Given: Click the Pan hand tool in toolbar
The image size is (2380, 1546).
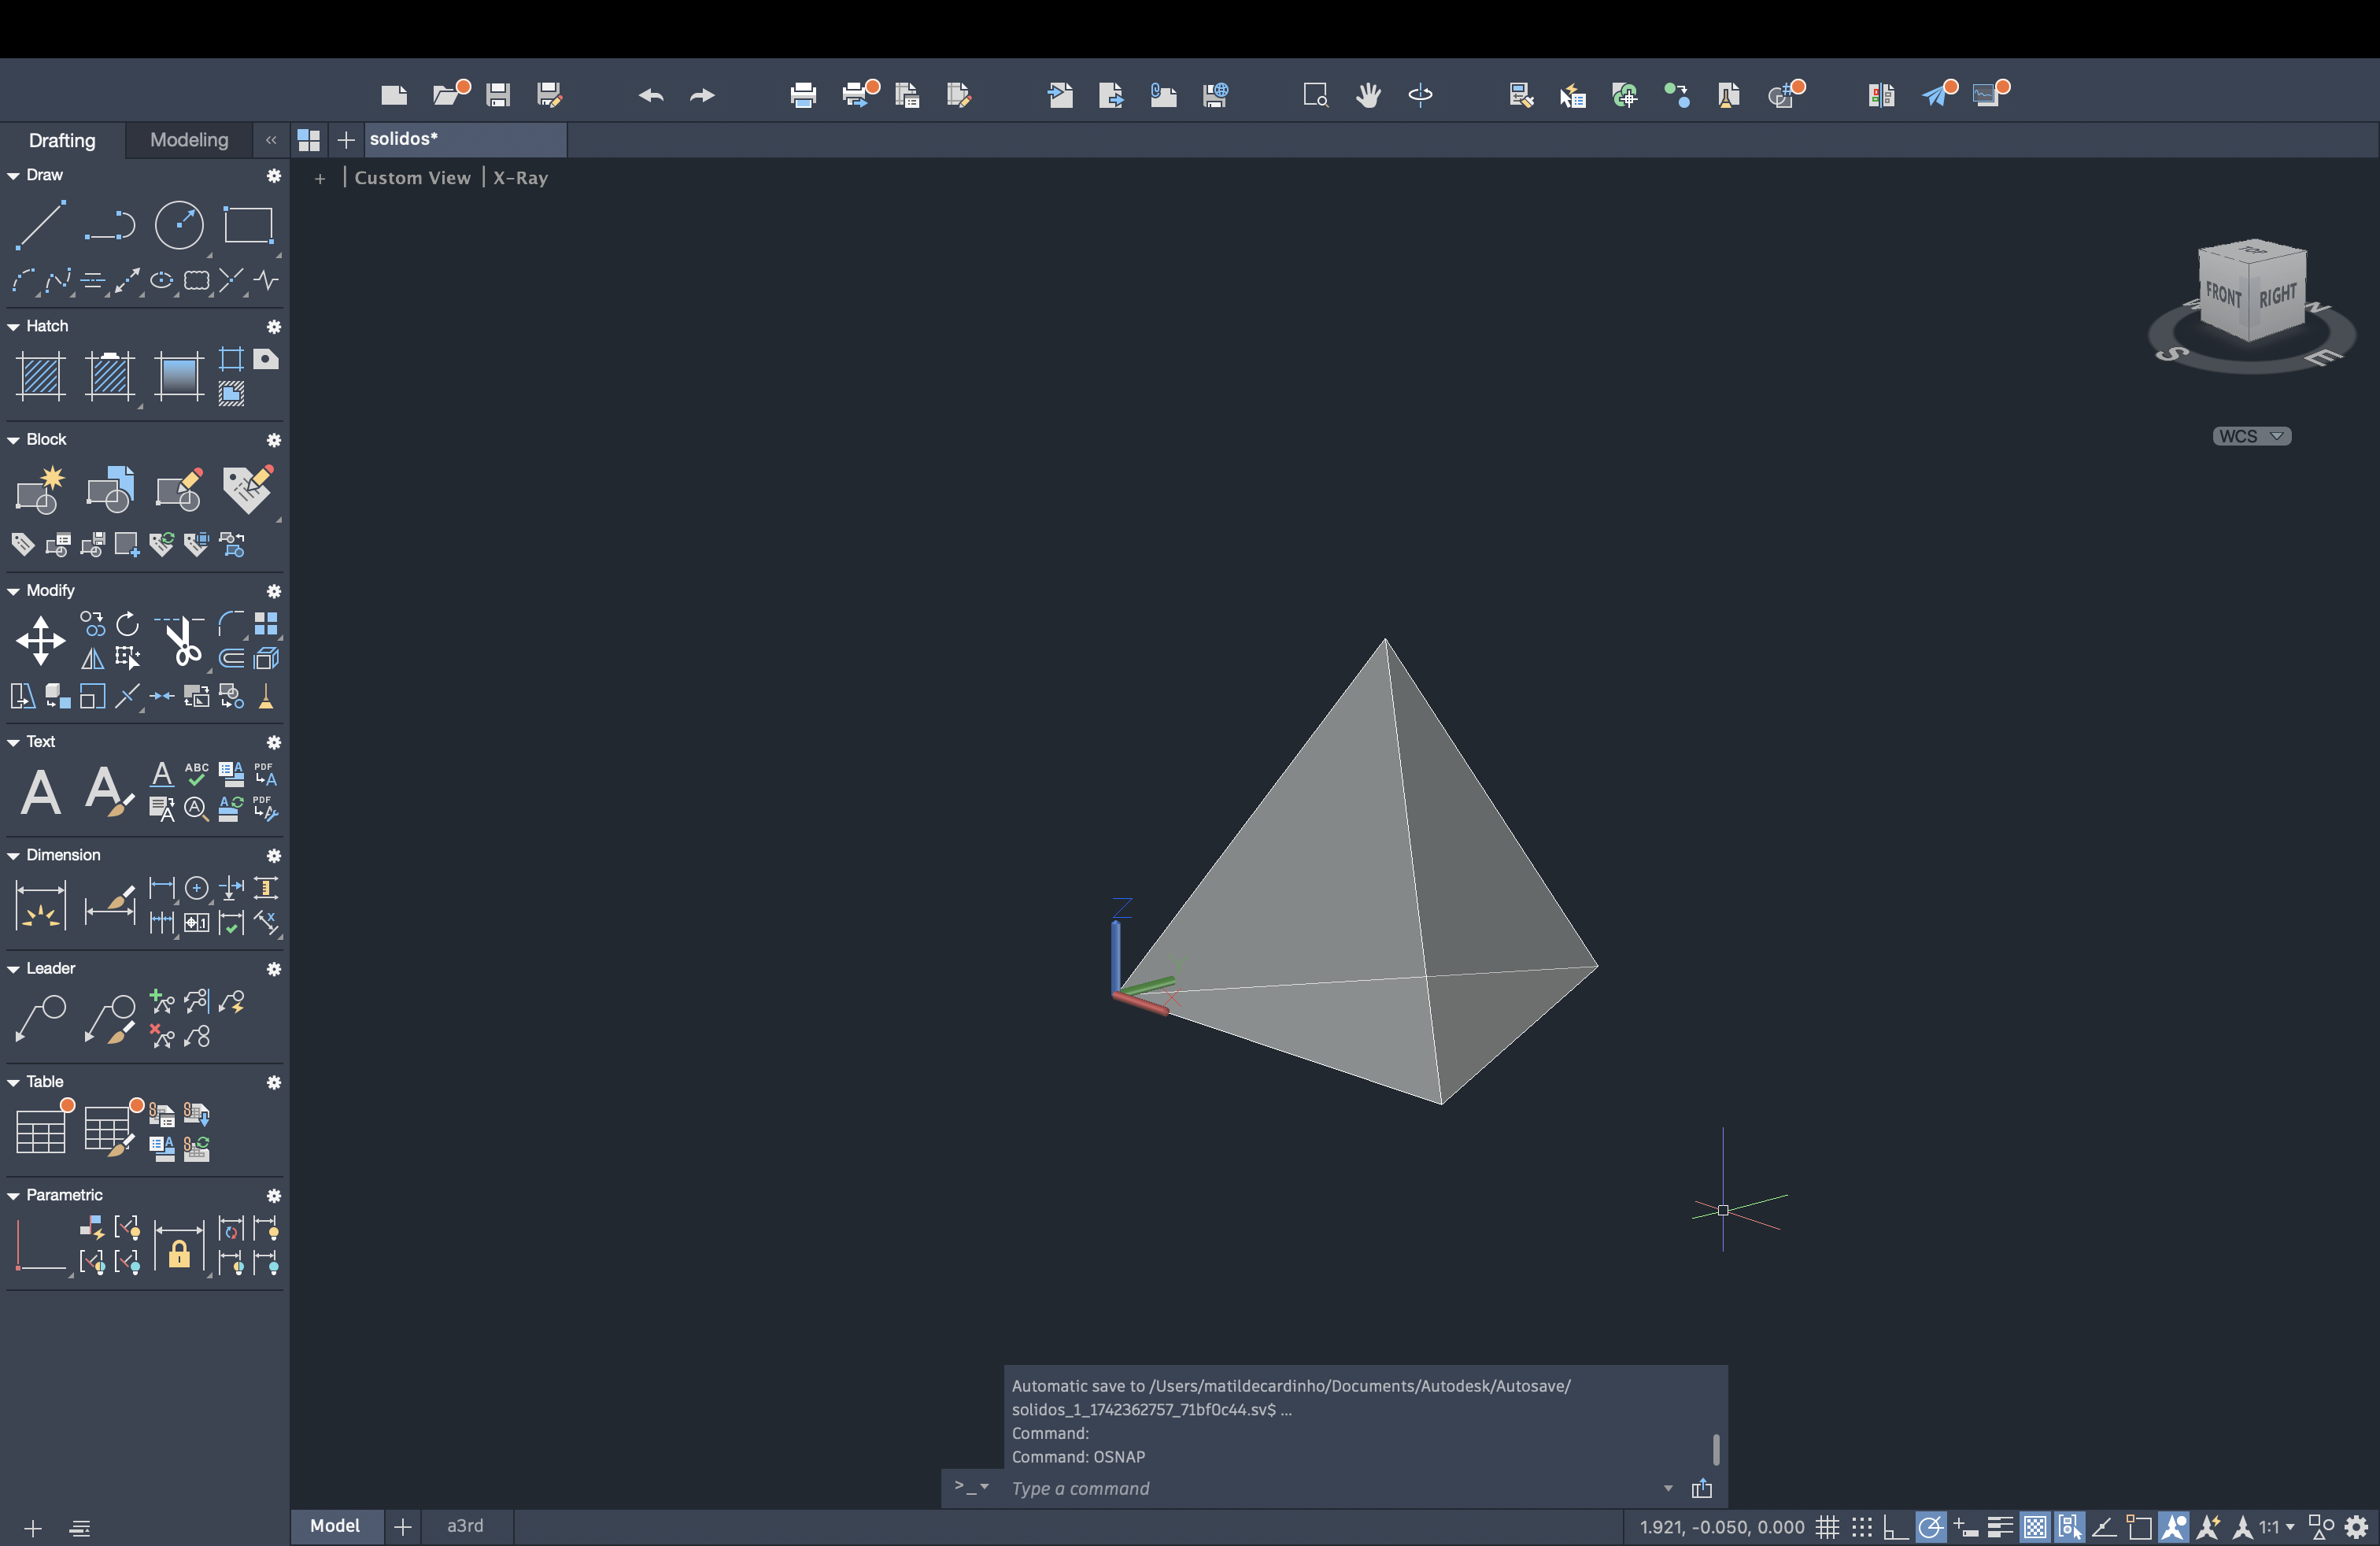Looking at the screenshot, I should point(1368,95).
